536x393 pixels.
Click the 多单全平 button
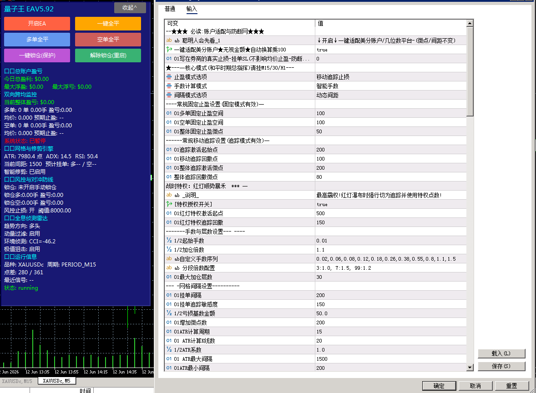coord(37,39)
